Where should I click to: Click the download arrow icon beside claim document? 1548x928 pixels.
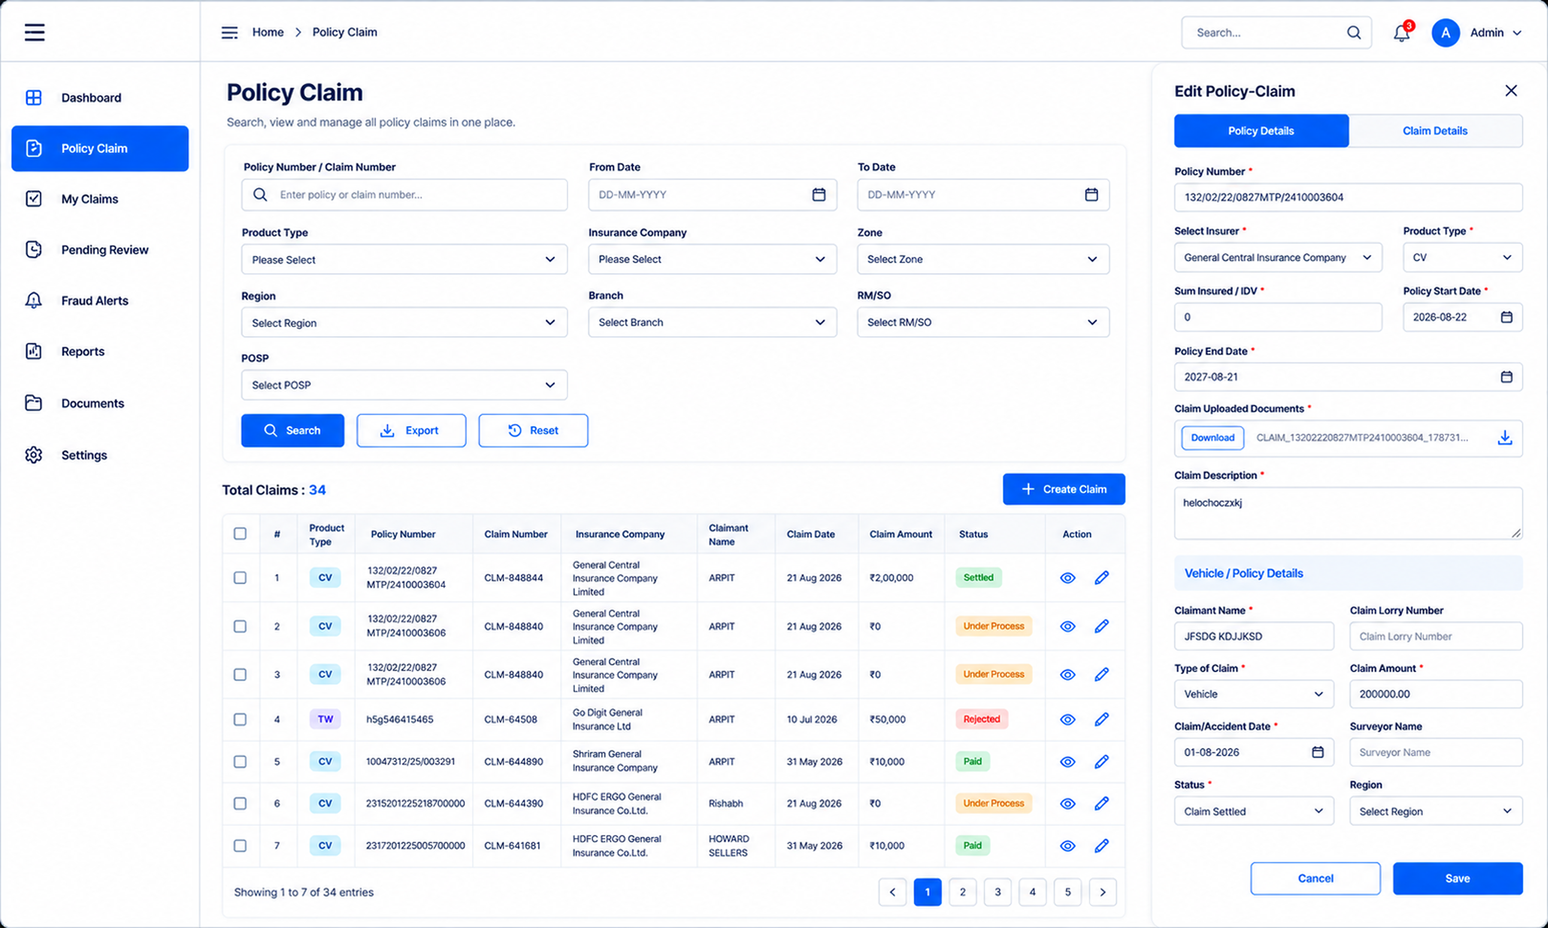(x=1505, y=438)
